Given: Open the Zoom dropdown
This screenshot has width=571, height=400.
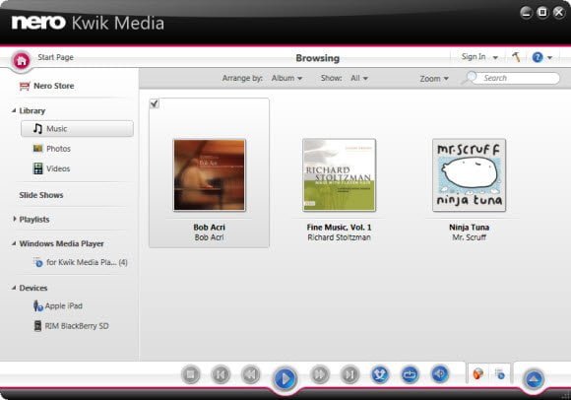Looking at the screenshot, I should tap(434, 79).
